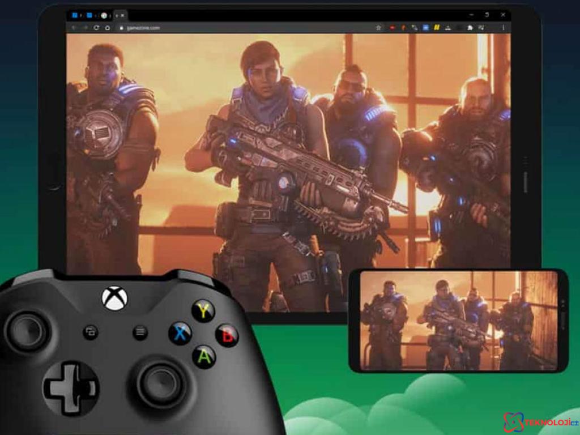Toggle the bookmark star for this page

(378, 27)
